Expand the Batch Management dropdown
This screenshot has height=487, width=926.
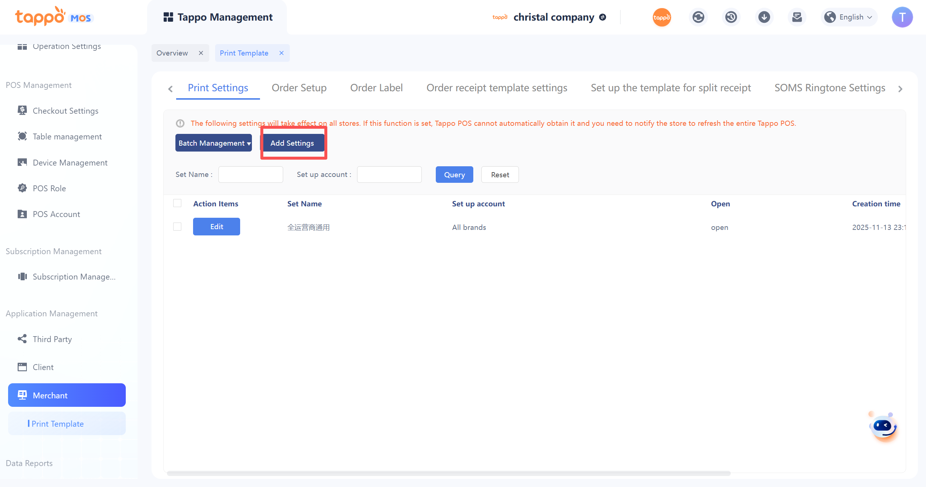[214, 143]
